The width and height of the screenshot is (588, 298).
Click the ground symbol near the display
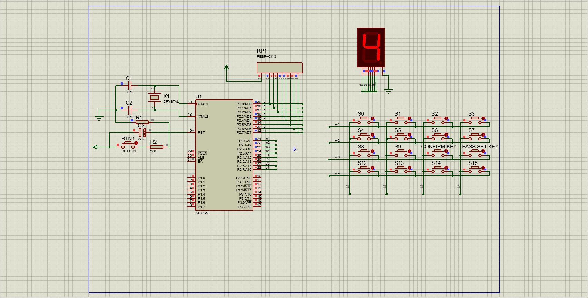point(389,91)
